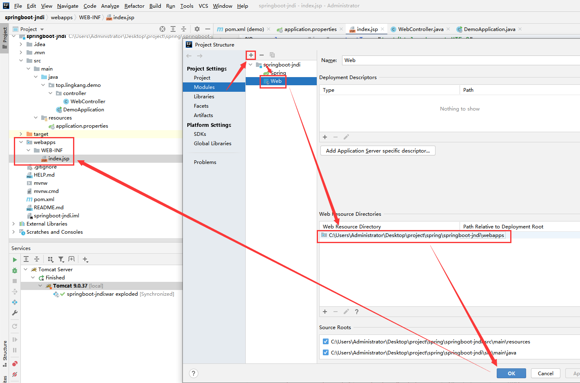The width and height of the screenshot is (580, 383).
Task: Switch to application.properties tab
Action: (x=310, y=29)
